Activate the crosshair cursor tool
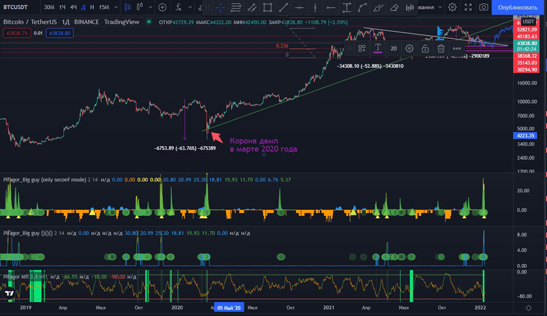The image size is (547, 316). [x=219, y=7]
